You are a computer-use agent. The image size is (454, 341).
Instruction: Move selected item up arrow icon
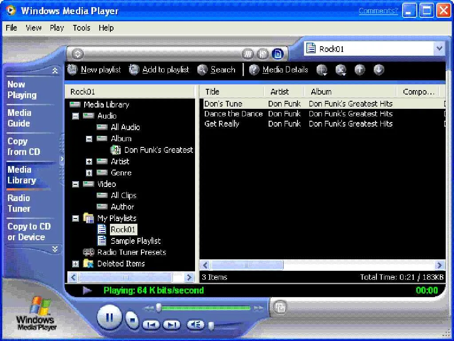360,70
